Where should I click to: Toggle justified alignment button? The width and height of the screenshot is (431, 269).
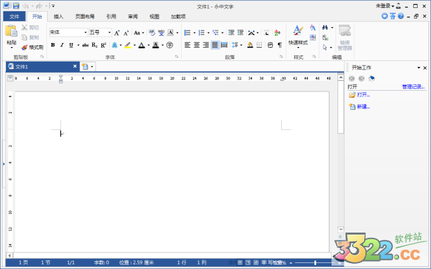click(215, 45)
